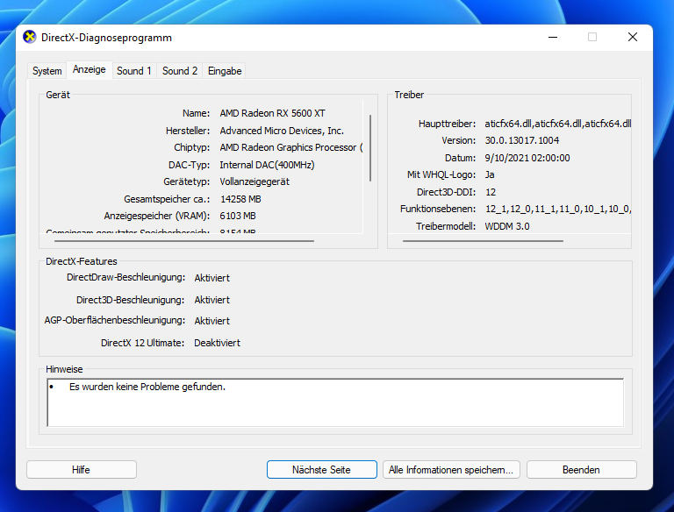
Task: Click the Treibermodell label
Action: [446, 226]
